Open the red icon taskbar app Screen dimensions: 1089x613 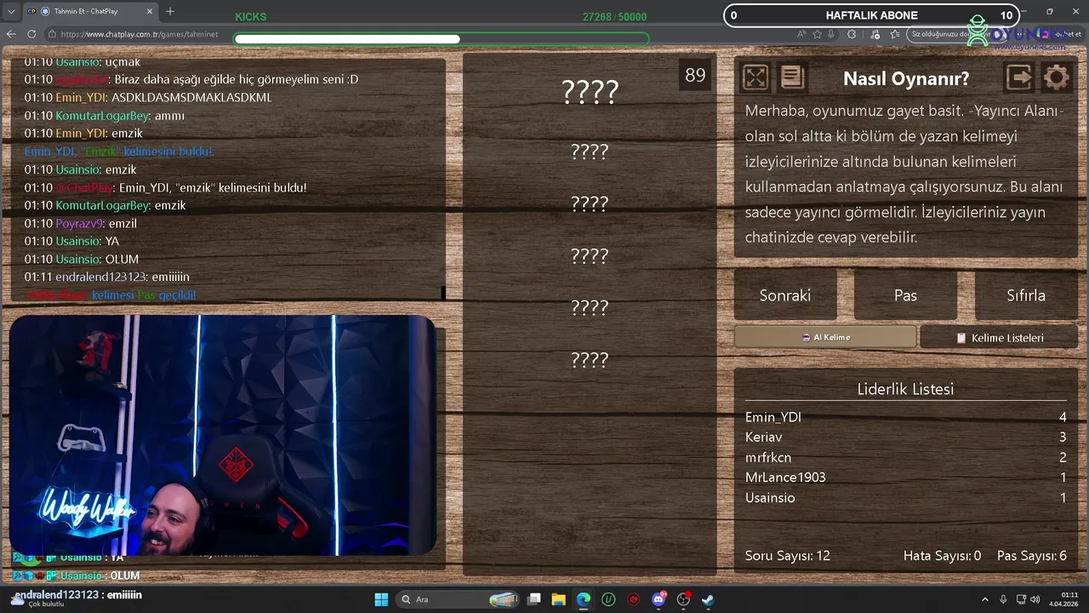click(x=634, y=599)
